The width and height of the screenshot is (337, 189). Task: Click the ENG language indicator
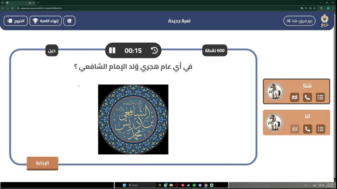(x=314, y=185)
